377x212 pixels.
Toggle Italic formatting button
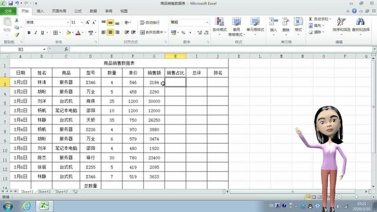coord(35,32)
